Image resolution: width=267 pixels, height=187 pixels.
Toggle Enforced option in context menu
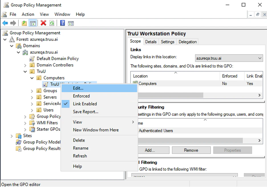point(81,96)
